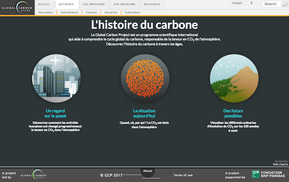
Task: Open the Français language dropdown
Action: (241, 3)
